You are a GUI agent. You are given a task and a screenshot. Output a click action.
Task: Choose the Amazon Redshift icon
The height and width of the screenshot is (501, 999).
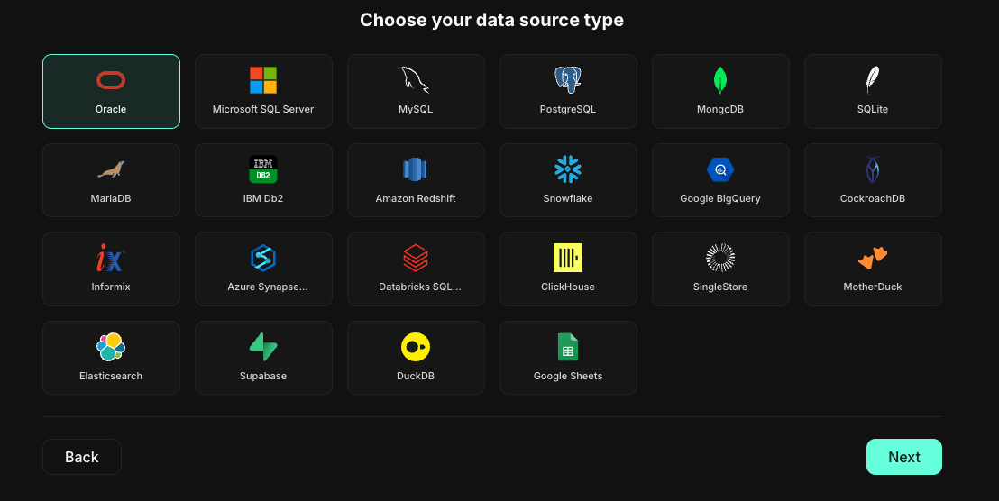(x=416, y=169)
